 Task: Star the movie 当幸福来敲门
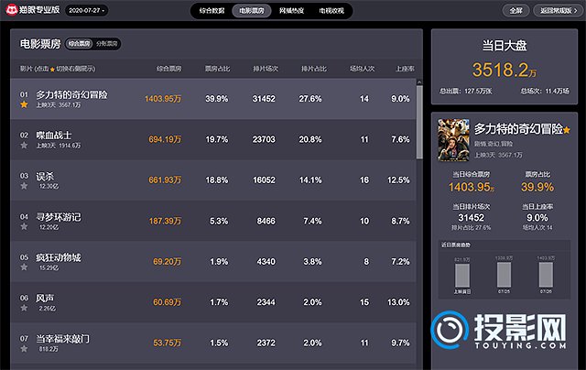(x=24, y=349)
